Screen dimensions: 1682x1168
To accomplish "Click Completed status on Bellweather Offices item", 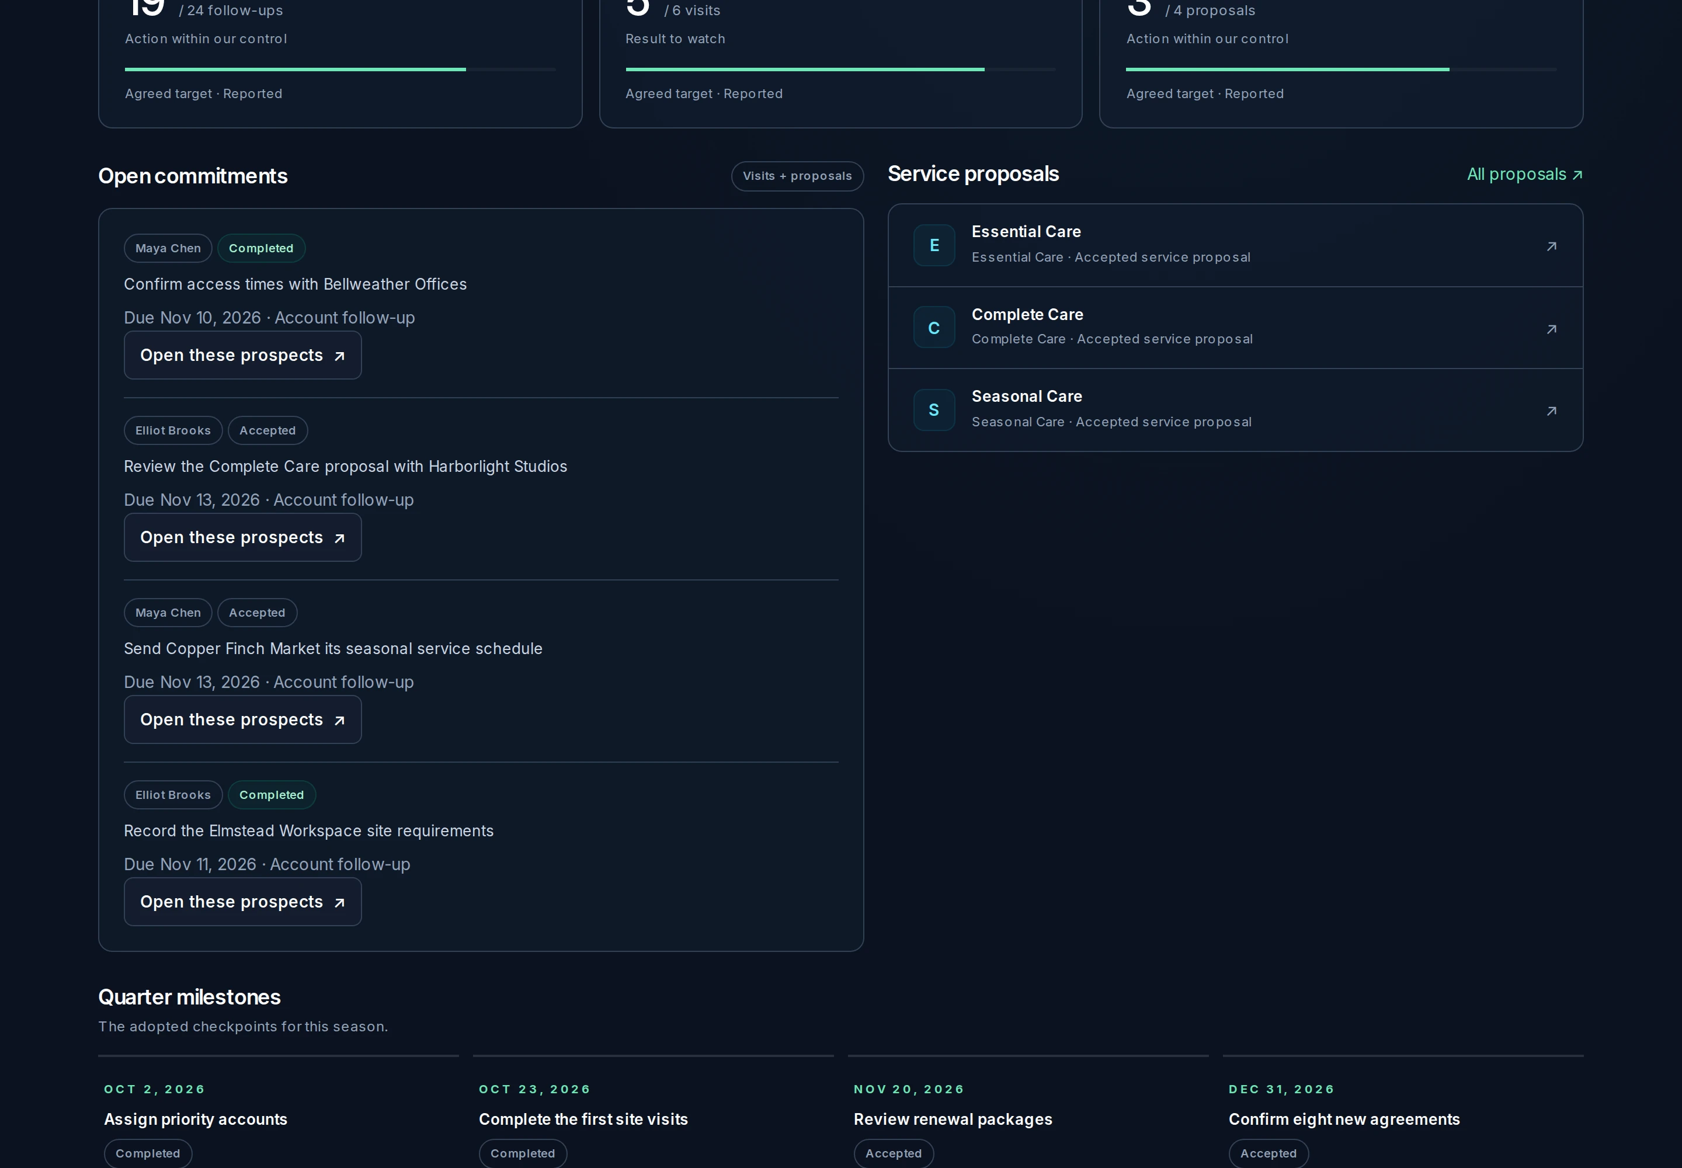I will 260,248.
